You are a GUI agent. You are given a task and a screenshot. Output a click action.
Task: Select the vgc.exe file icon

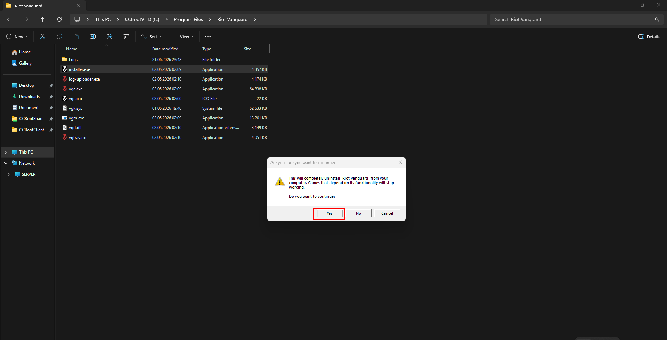click(65, 89)
